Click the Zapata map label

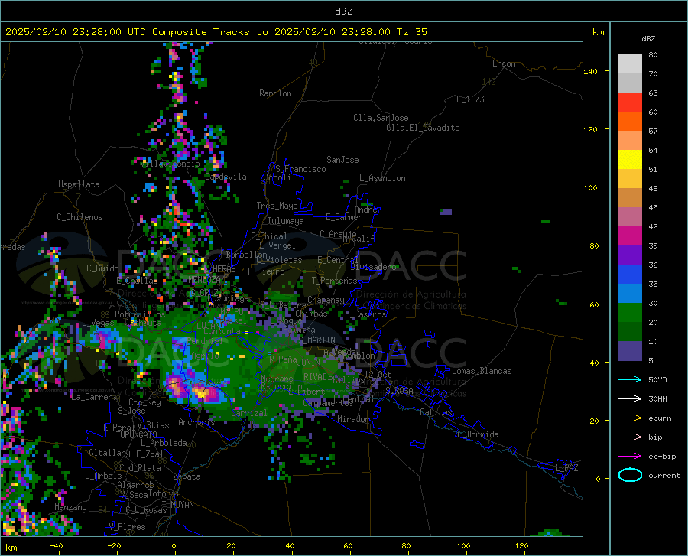pos(187,476)
